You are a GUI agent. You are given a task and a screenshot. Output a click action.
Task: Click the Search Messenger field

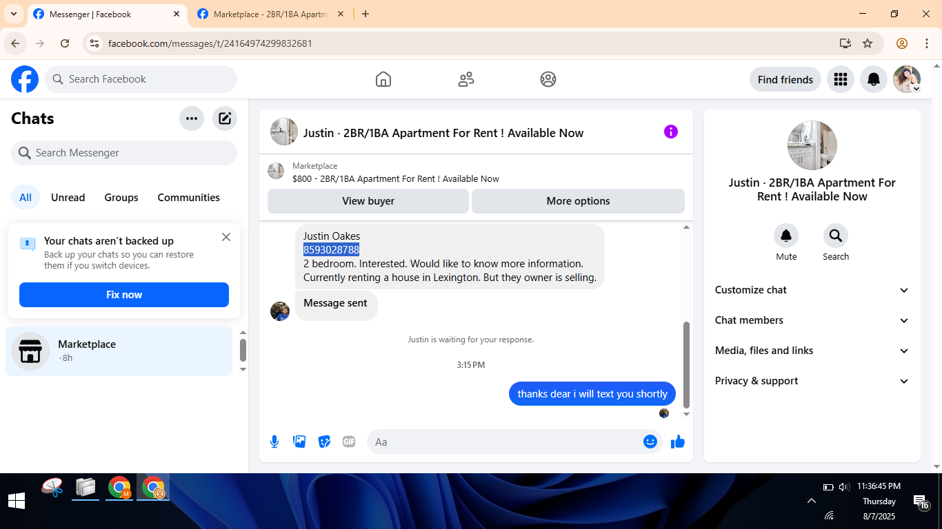click(124, 153)
